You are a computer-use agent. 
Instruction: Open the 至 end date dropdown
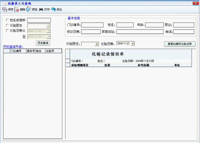[48, 36]
